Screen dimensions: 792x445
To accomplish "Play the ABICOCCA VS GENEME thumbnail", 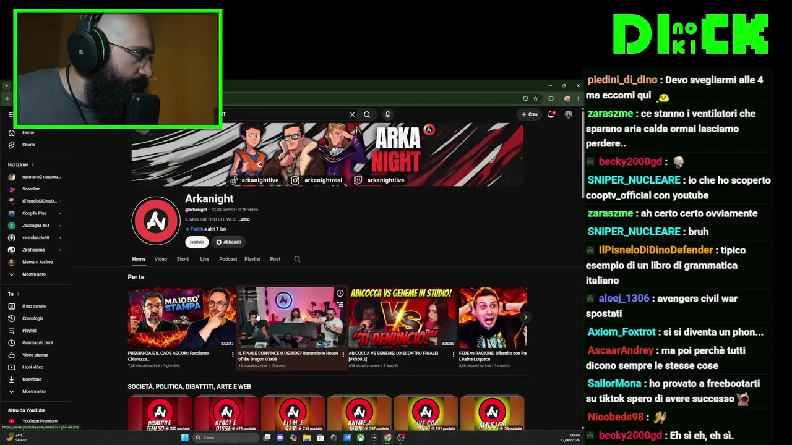I will [403, 318].
